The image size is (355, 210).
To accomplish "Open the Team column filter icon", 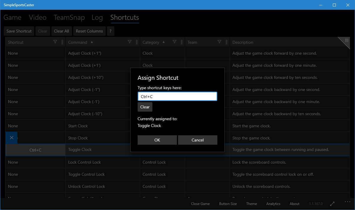I will point(219,42).
